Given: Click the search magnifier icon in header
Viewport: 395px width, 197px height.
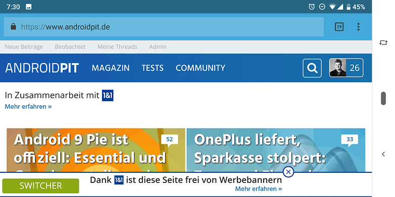Looking at the screenshot, I should [312, 68].
